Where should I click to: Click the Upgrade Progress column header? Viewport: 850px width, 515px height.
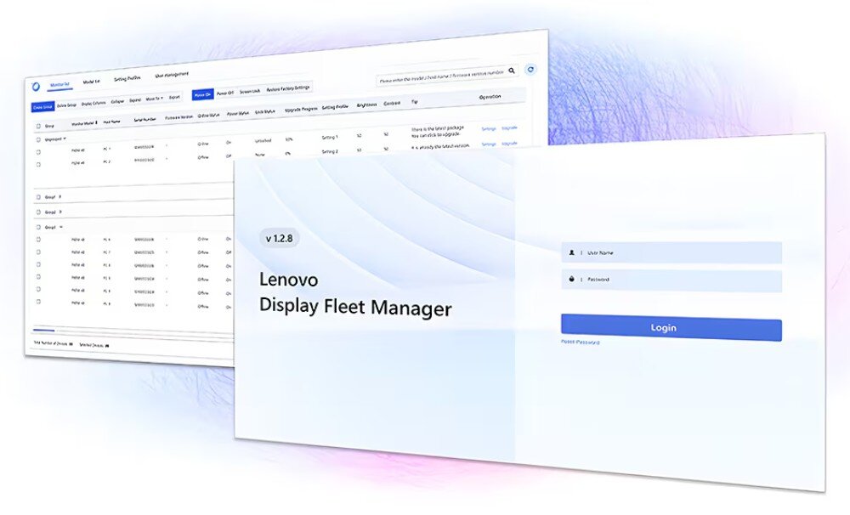coord(301,109)
